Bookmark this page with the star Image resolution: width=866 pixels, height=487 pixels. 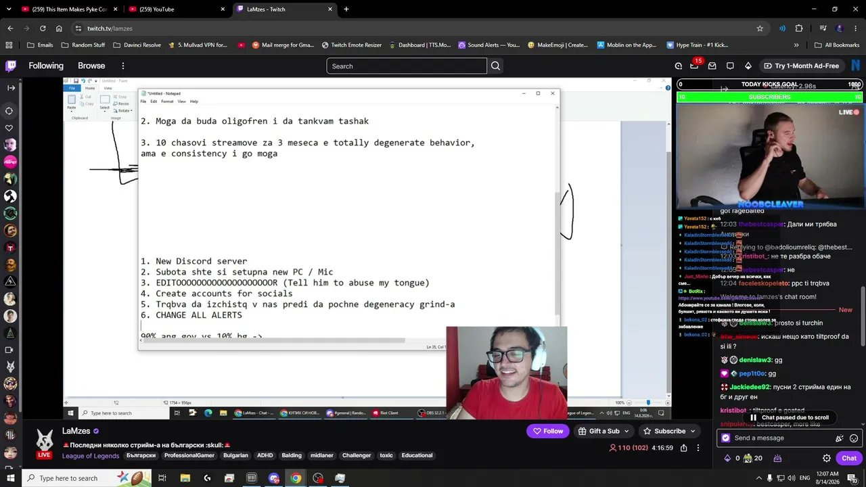point(760,28)
